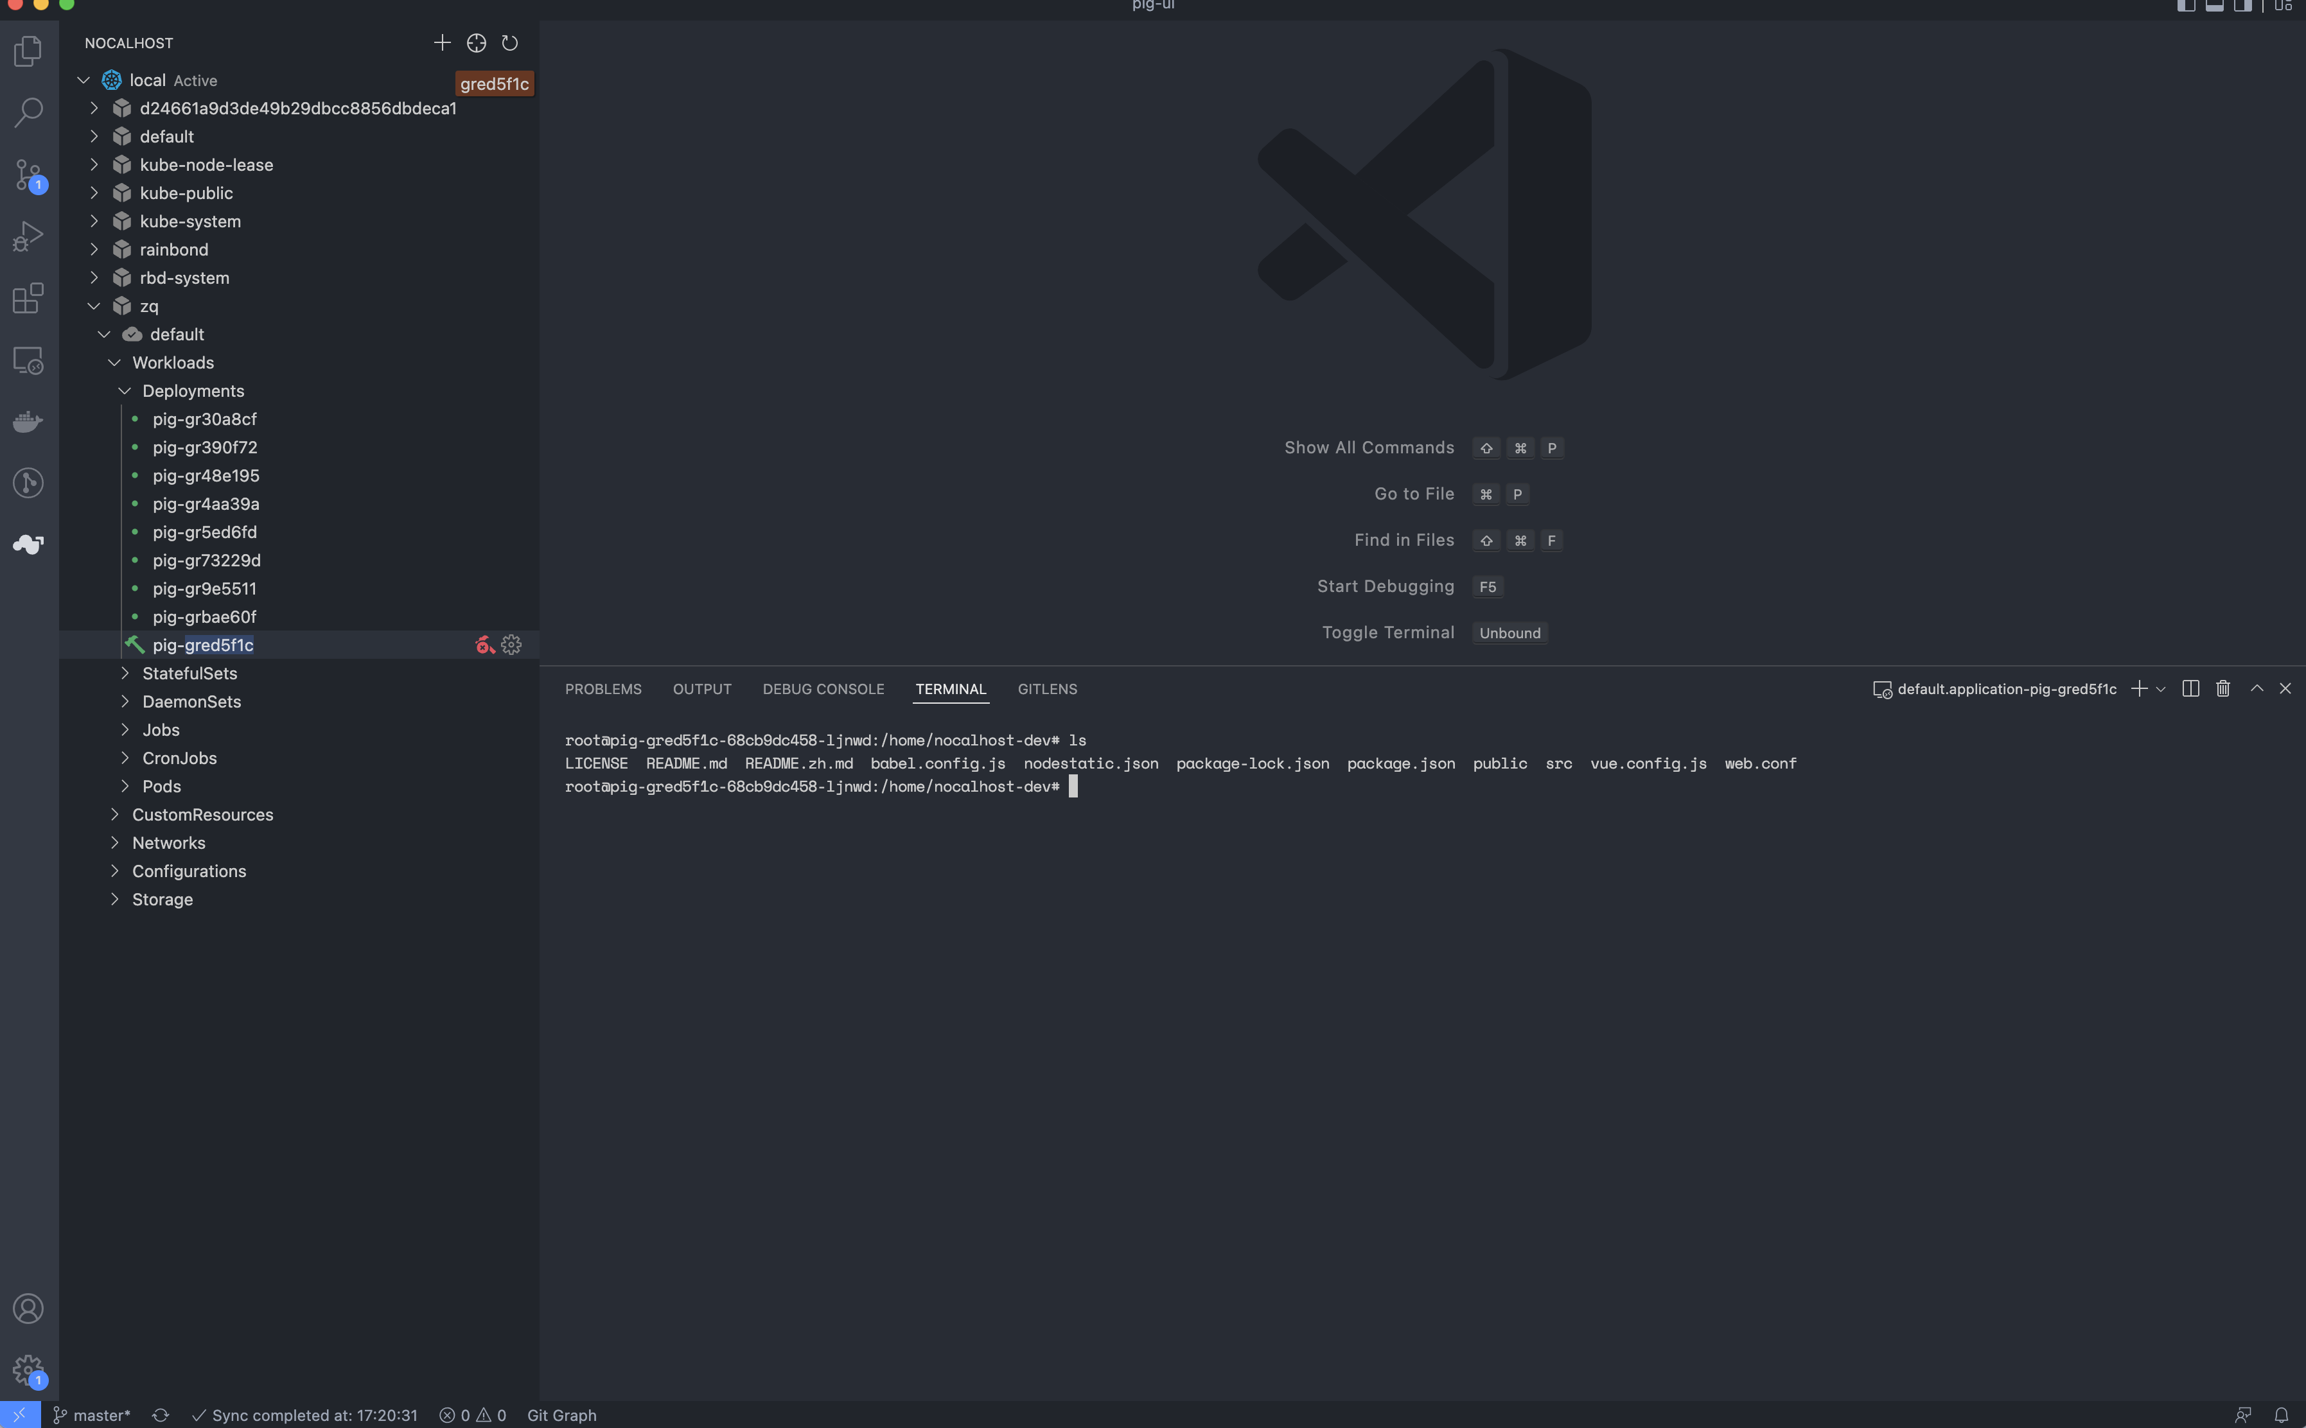
Task: Expand the Configurations node
Action: click(114, 871)
